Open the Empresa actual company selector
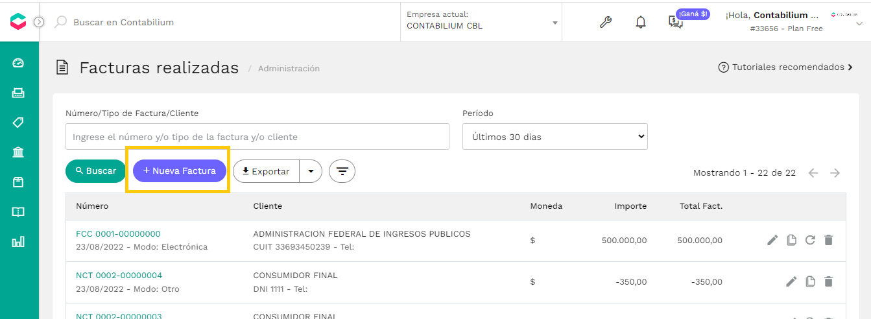 [x=481, y=21]
